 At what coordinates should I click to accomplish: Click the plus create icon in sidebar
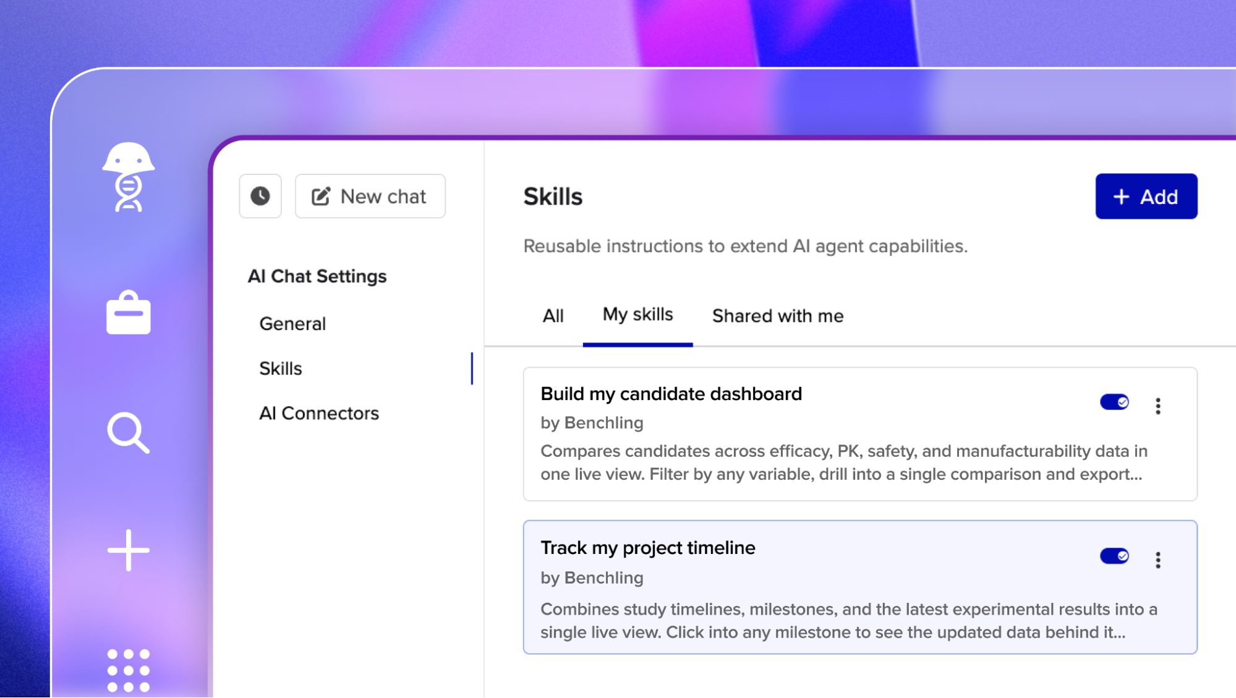pyautogui.click(x=129, y=550)
